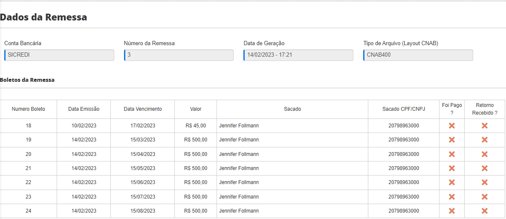Click the Valor column header
The height and width of the screenshot is (219, 506).
pos(196,109)
